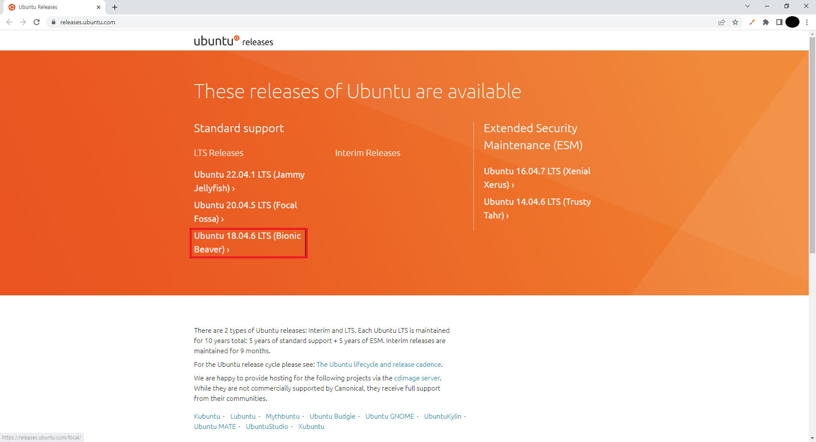816x442 pixels.
Task: Click 'Extended Security Maintenance (ESM)' heading
Action: 533,137
